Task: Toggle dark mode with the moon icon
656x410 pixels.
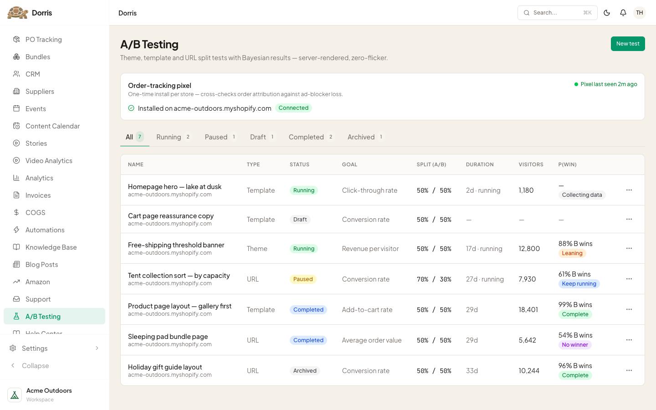Action: coord(607,13)
